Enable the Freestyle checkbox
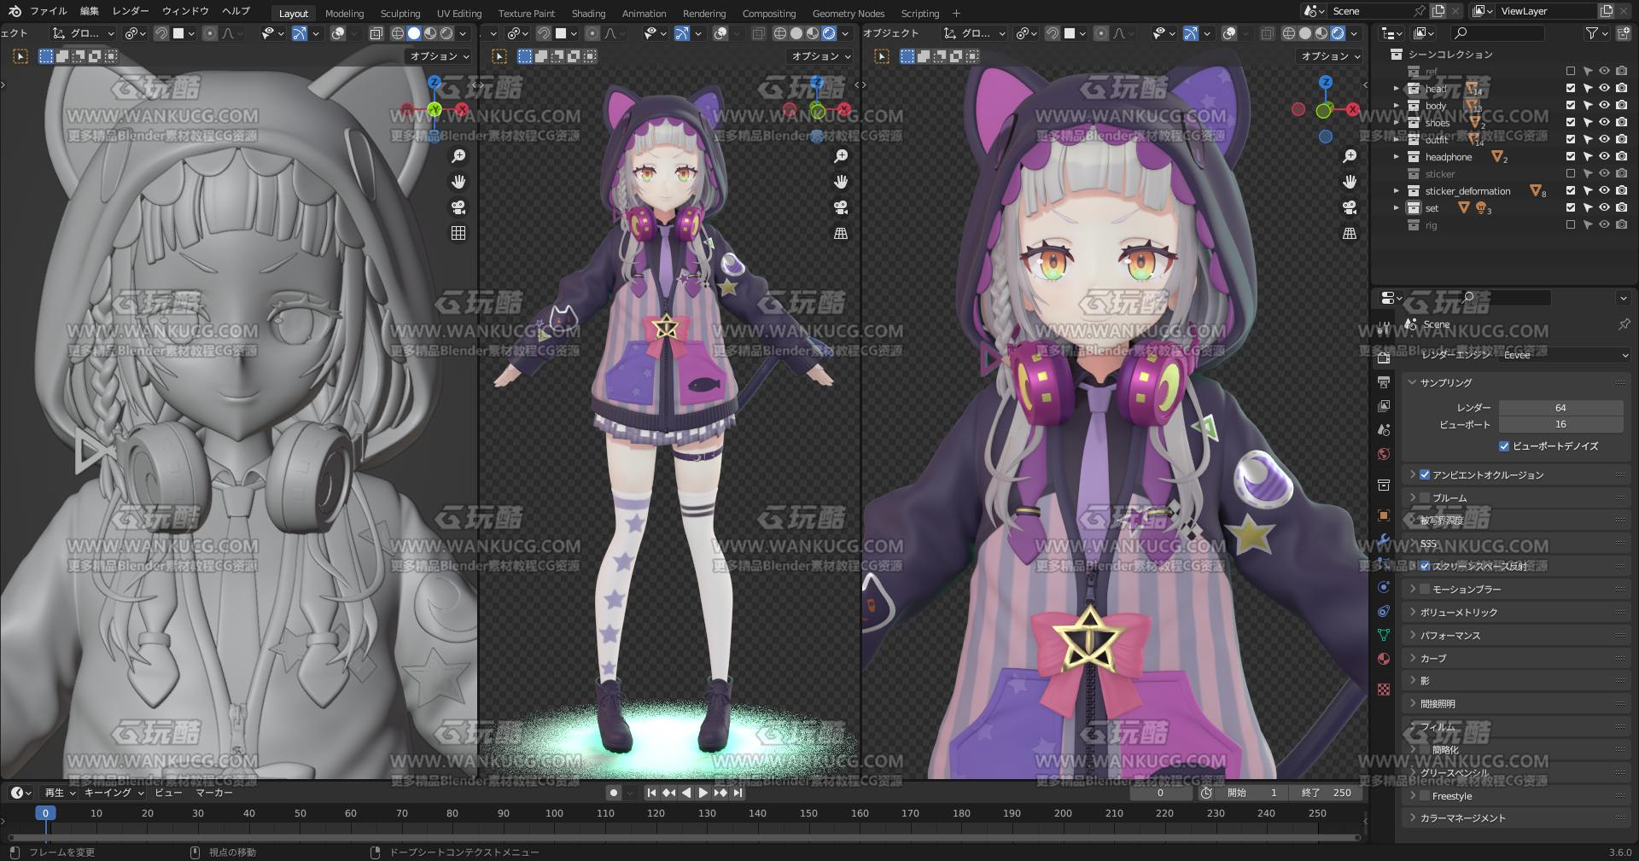The height and width of the screenshot is (861, 1639). click(x=1425, y=796)
